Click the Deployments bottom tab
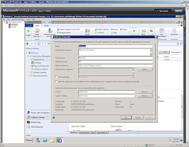Viewport: 189px width, 147px height. click(102, 133)
